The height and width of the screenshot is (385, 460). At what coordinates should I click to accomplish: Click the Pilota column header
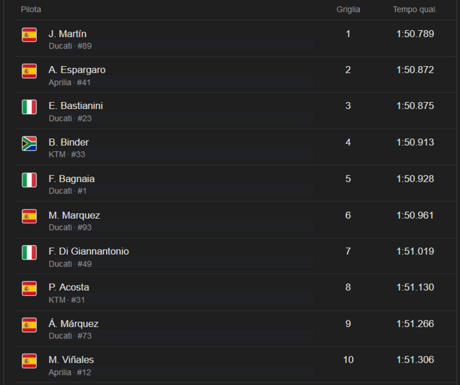[31, 10]
